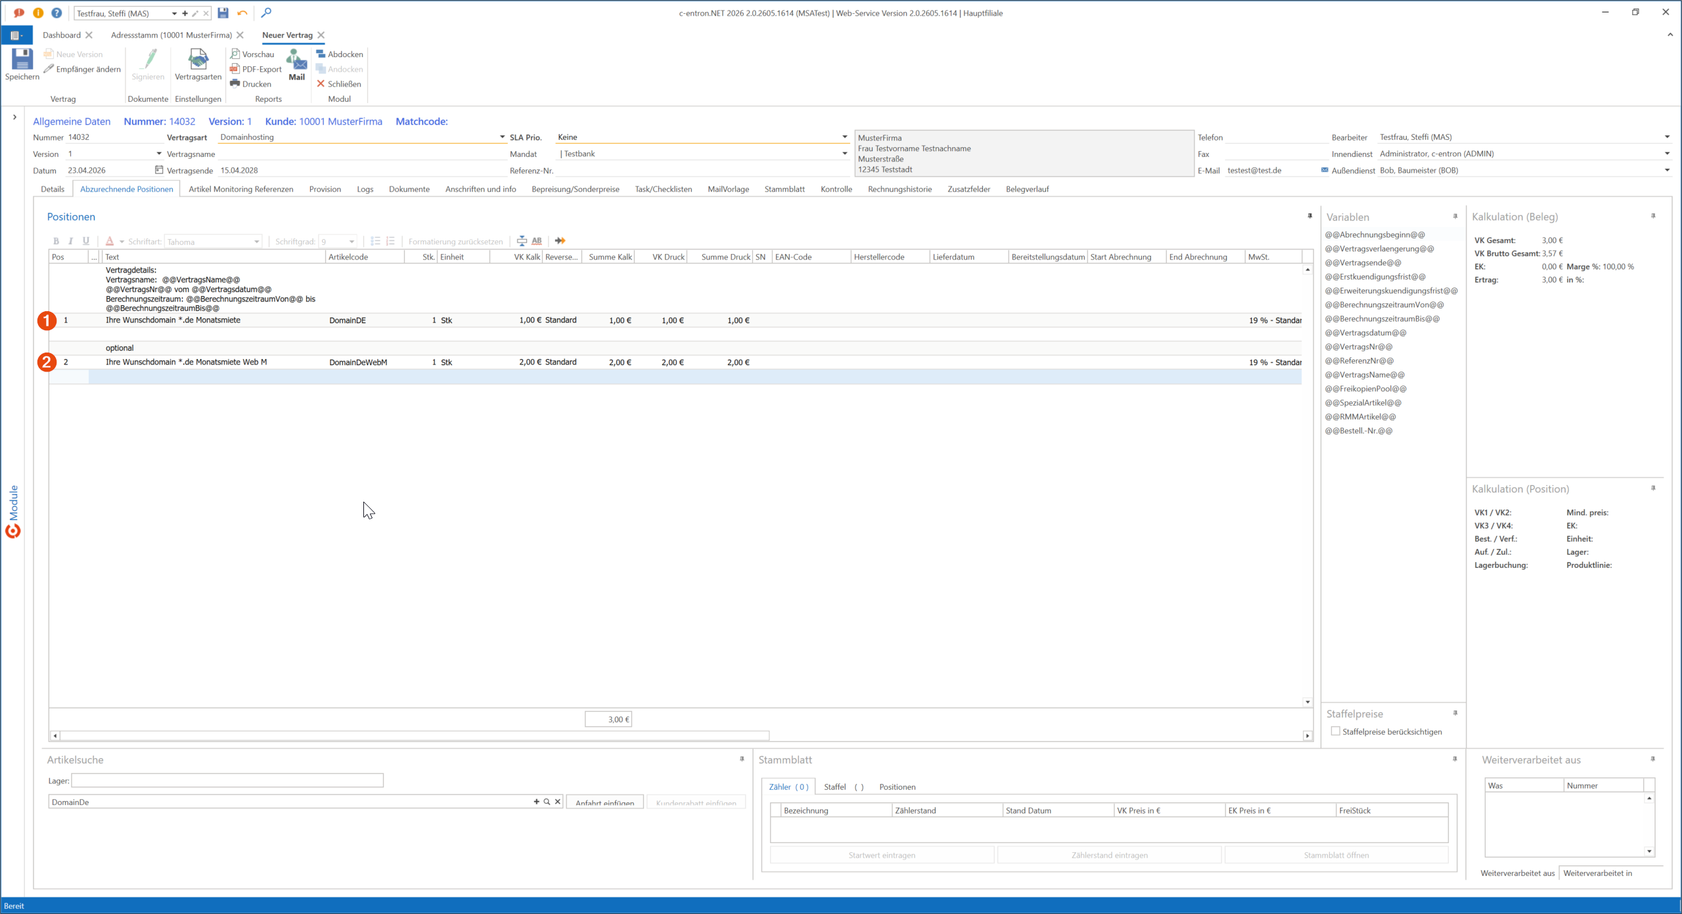The height and width of the screenshot is (914, 1682).
Task: Toggle underline formatting in Positionen toolbar
Action: click(x=86, y=241)
